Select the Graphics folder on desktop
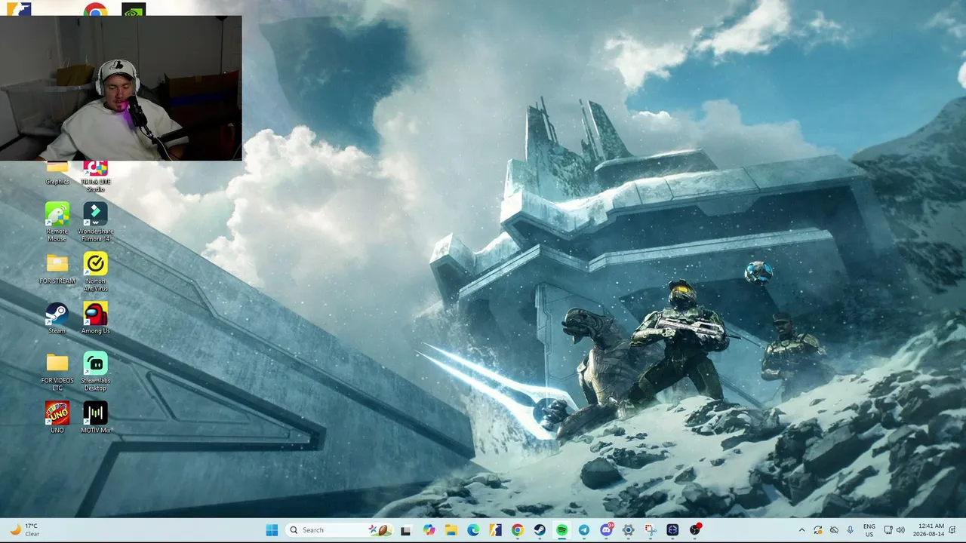The width and height of the screenshot is (966, 543). point(57,173)
